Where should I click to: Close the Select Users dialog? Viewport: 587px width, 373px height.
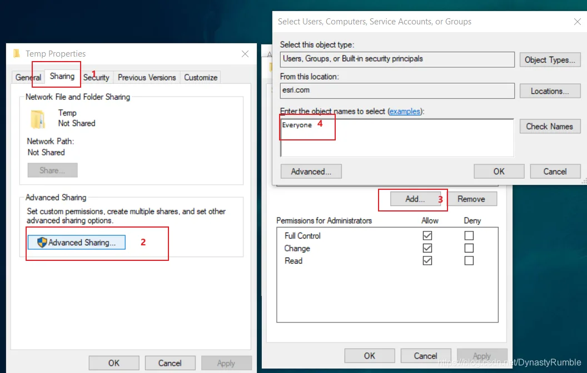click(x=577, y=22)
